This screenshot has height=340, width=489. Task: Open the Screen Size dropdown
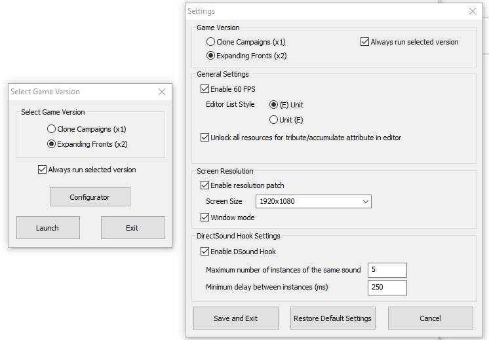pyautogui.click(x=313, y=201)
